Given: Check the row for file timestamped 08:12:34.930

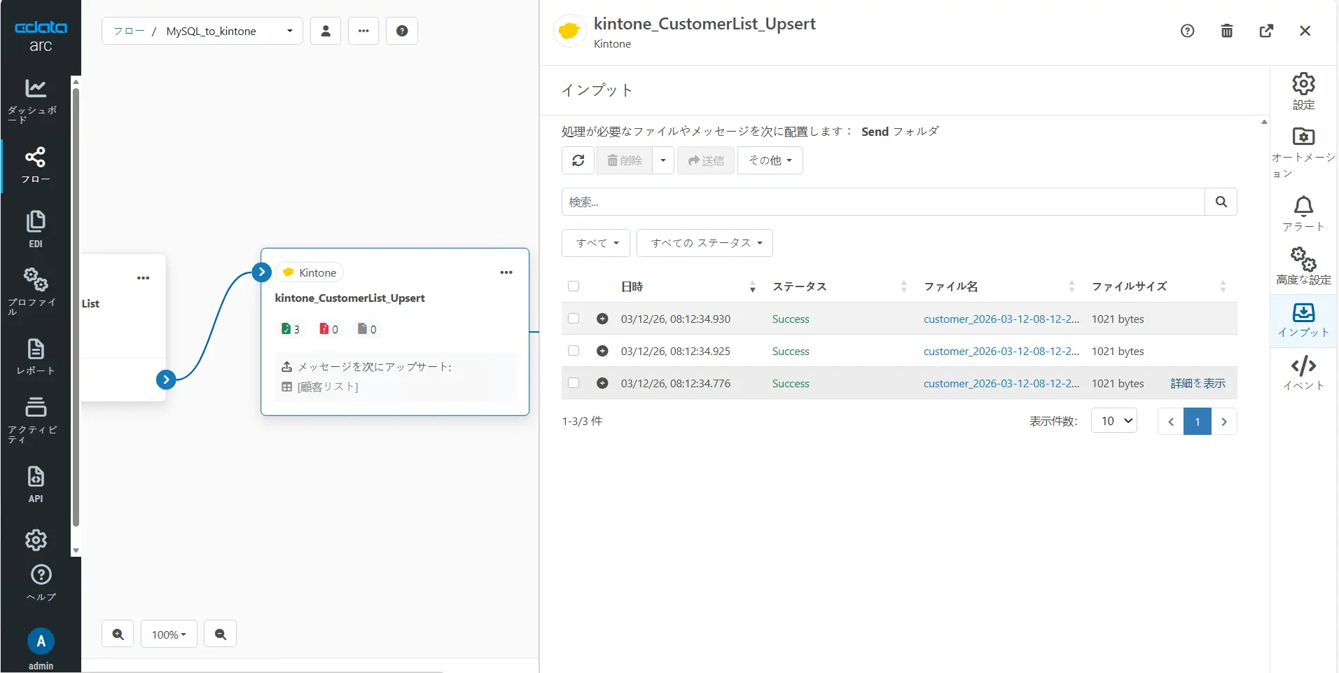Looking at the screenshot, I should click(x=573, y=318).
